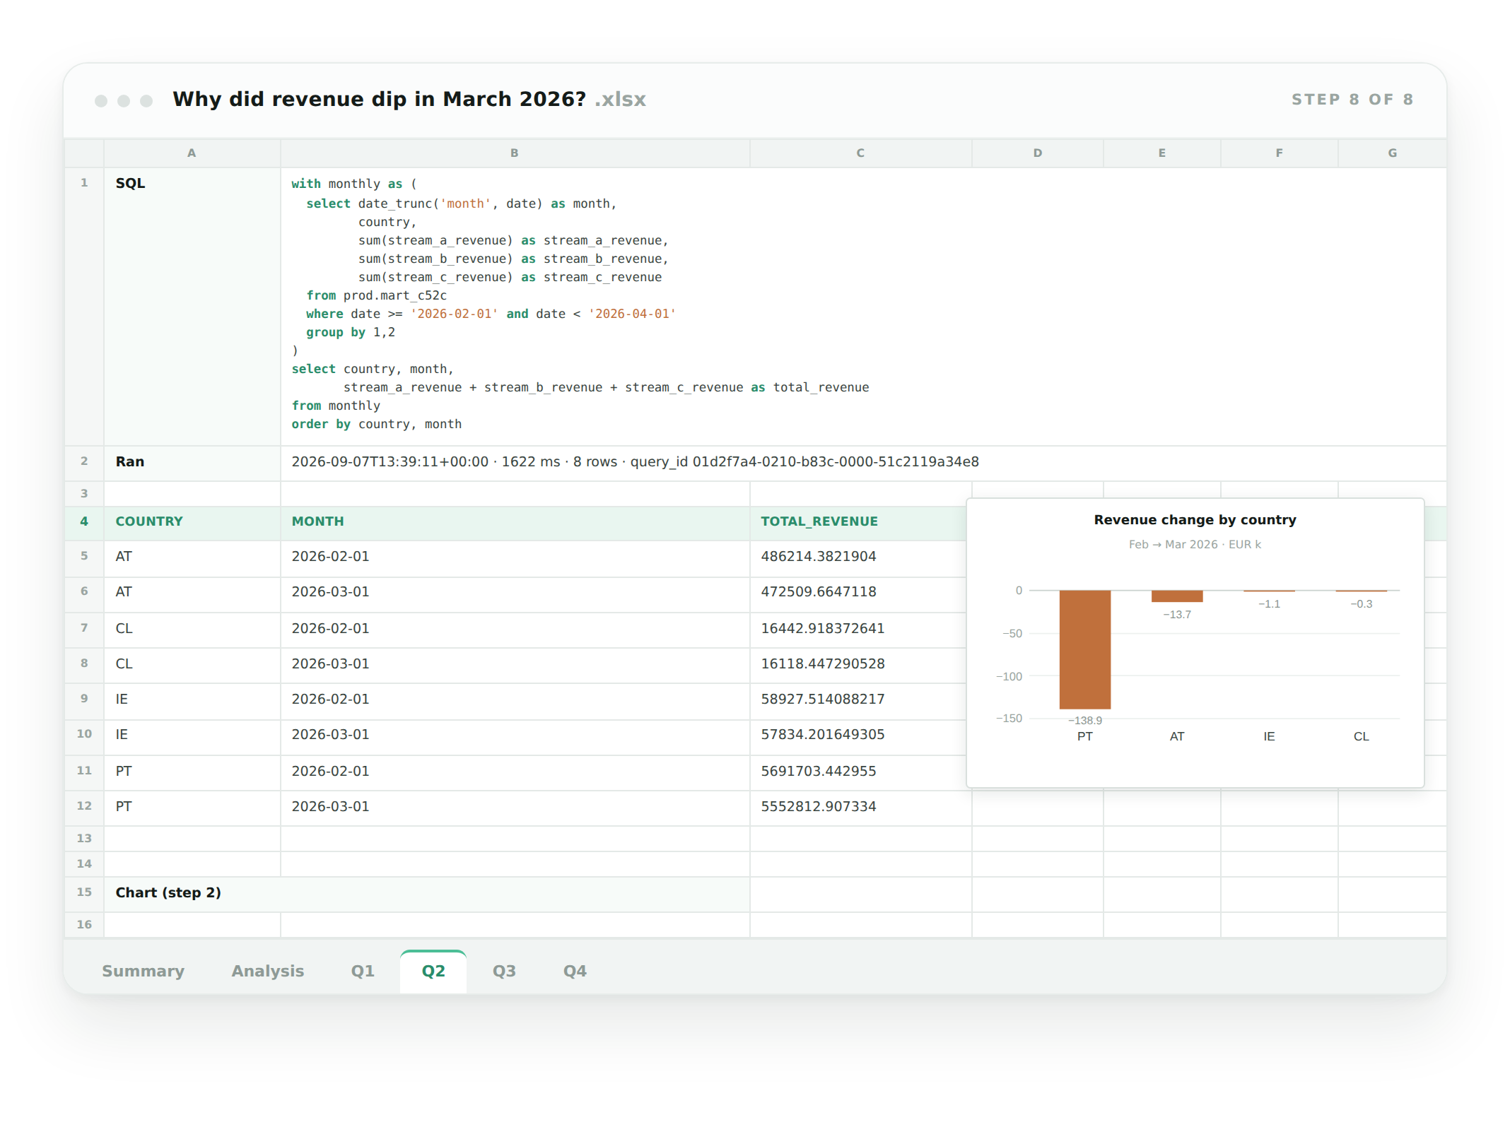Viewport: 1510px width, 1139px height.
Task: Select column D header
Action: coord(1037,153)
